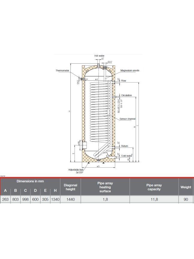This screenshot has height=259, width=194.
Task: Click the 'H' height dimension label
Action: tap(70, 111)
